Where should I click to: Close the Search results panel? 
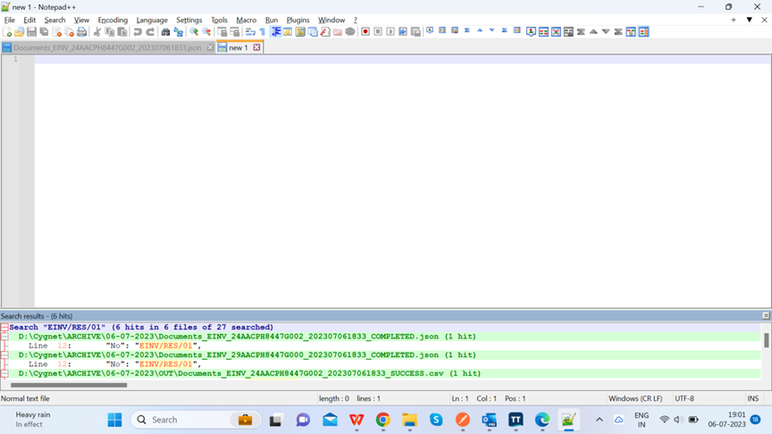(x=766, y=316)
